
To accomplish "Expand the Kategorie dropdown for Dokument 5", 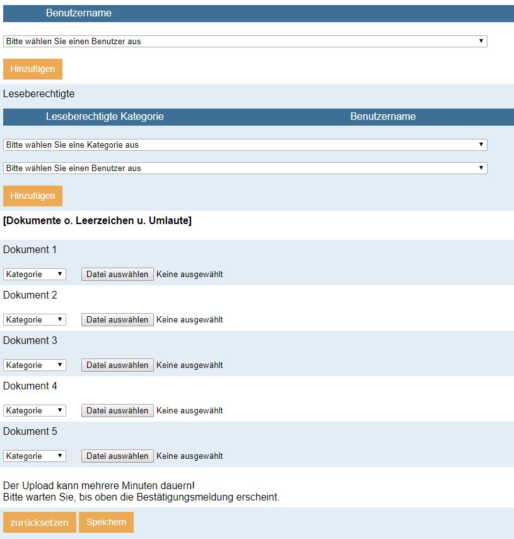I will 35,456.
